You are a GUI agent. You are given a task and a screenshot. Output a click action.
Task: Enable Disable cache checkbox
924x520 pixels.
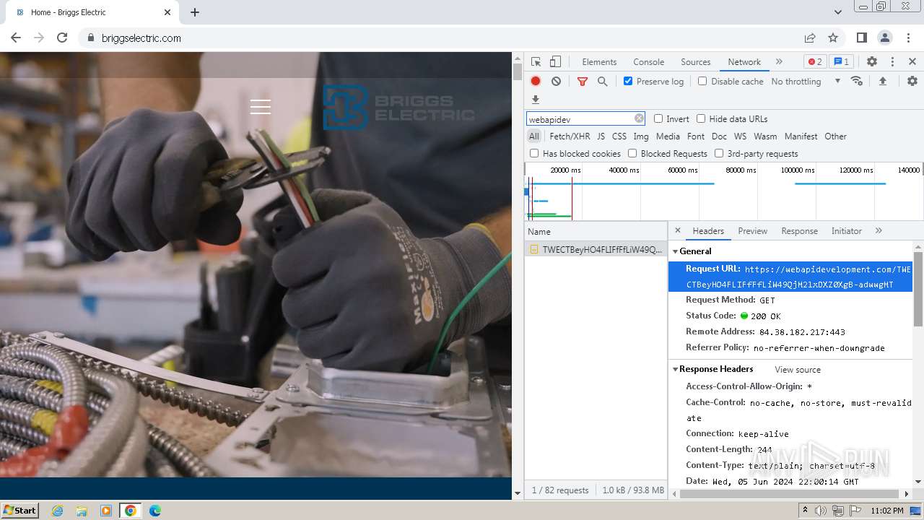[702, 81]
